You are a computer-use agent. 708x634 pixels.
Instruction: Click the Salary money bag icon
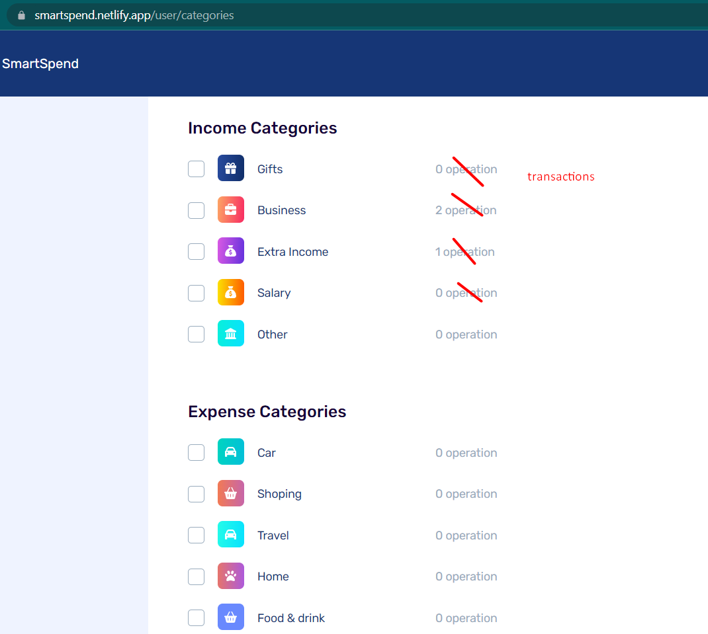230,293
